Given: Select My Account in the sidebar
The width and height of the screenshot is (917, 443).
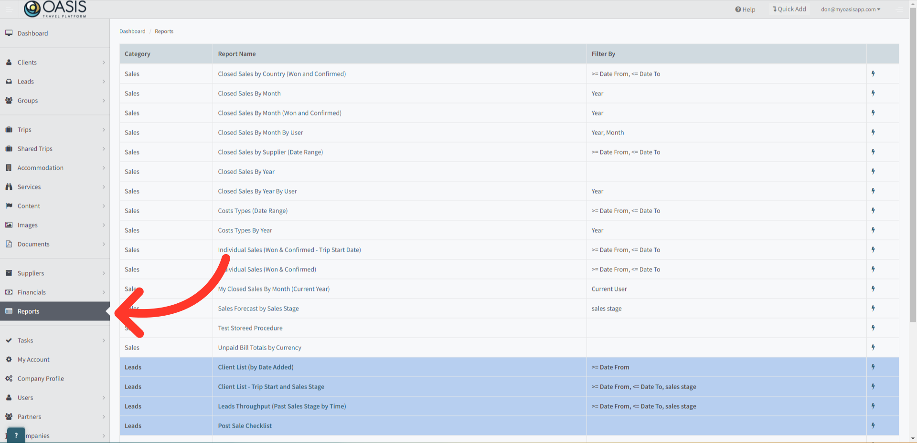Looking at the screenshot, I should (33, 360).
